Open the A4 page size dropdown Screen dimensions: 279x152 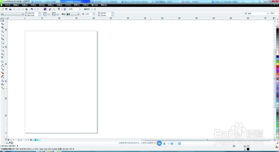pyautogui.click(x=23, y=14)
